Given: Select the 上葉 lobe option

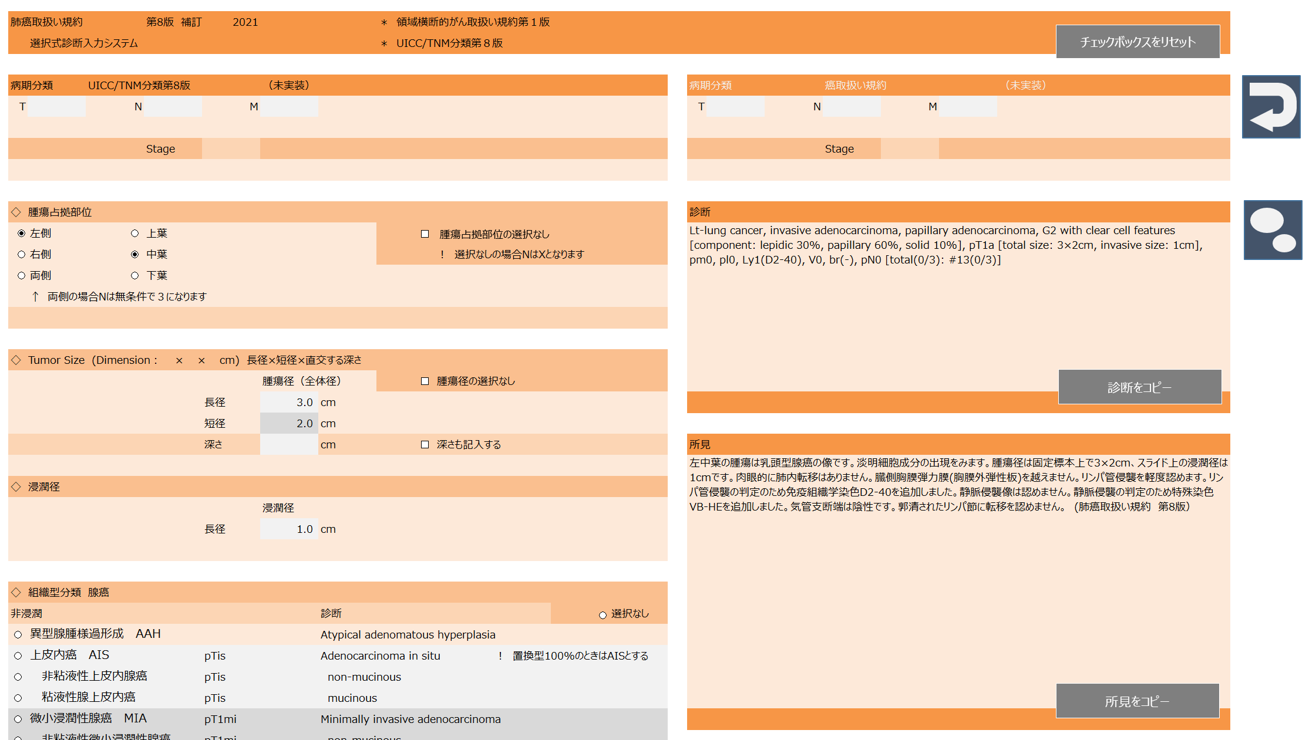Looking at the screenshot, I should pyautogui.click(x=135, y=234).
